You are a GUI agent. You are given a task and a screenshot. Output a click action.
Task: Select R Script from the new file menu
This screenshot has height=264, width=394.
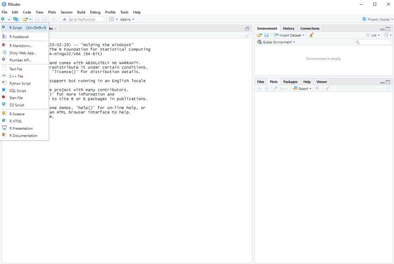click(24, 27)
